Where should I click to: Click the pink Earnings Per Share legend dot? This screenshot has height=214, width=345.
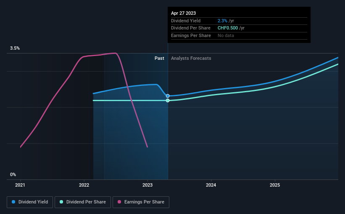pyautogui.click(x=119, y=202)
